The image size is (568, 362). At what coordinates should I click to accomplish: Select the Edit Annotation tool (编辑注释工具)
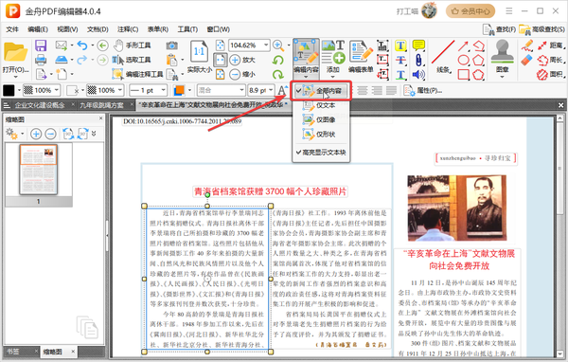click(x=137, y=74)
